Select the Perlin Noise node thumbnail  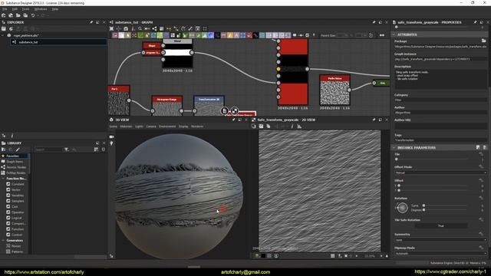click(334, 93)
